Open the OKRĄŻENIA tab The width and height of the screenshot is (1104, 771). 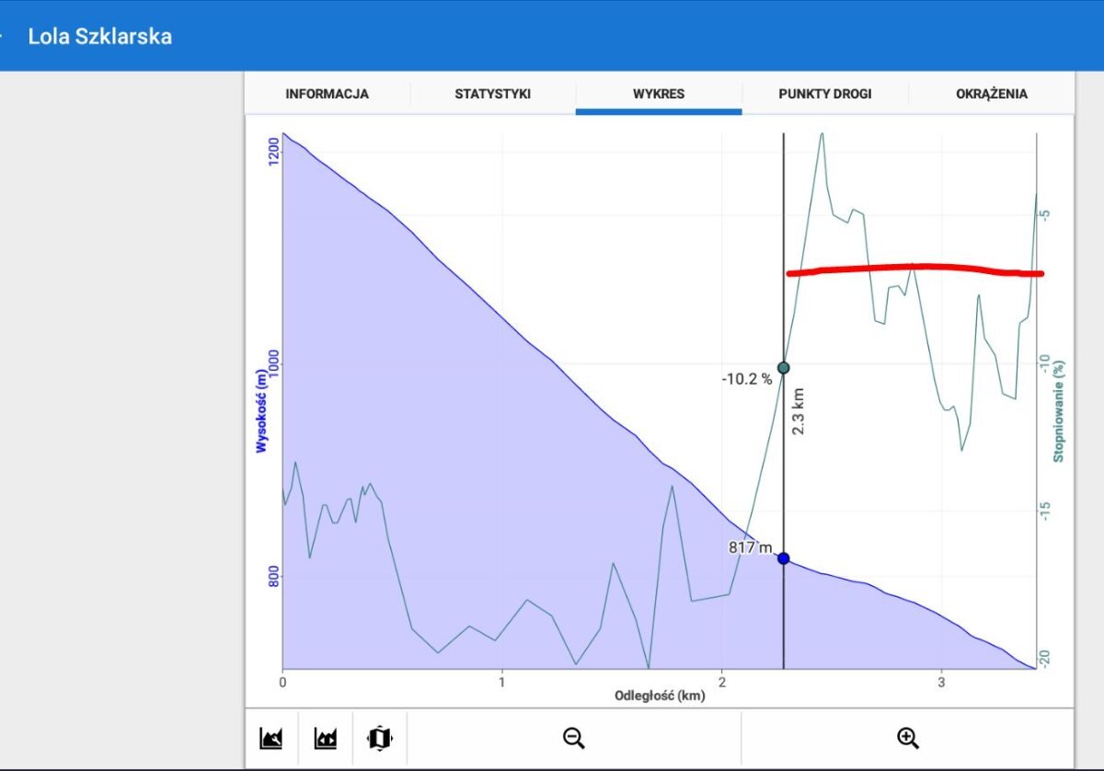[991, 94]
